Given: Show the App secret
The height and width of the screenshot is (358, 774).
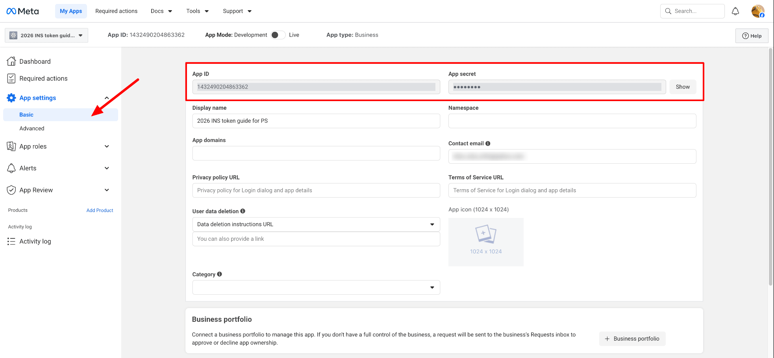Looking at the screenshot, I should [682, 87].
